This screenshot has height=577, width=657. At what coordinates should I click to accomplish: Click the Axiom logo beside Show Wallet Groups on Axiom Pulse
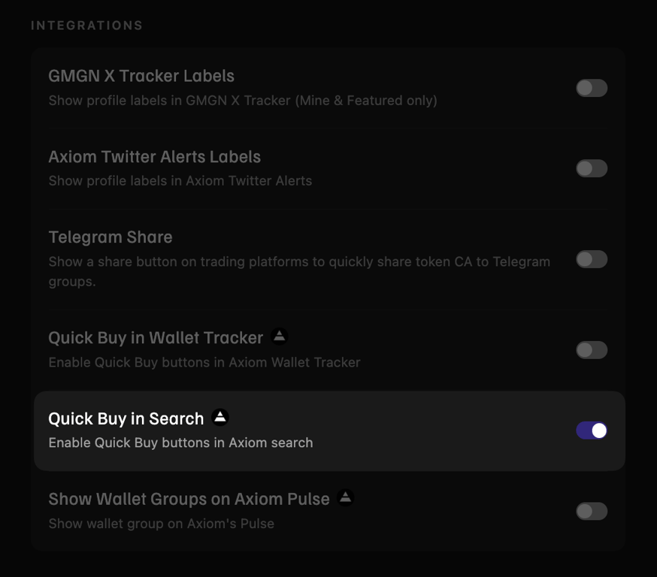(345, 497)
